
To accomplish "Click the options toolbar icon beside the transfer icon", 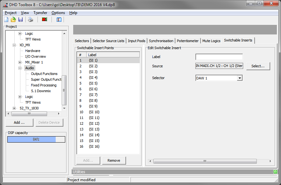I will (59, 19).
